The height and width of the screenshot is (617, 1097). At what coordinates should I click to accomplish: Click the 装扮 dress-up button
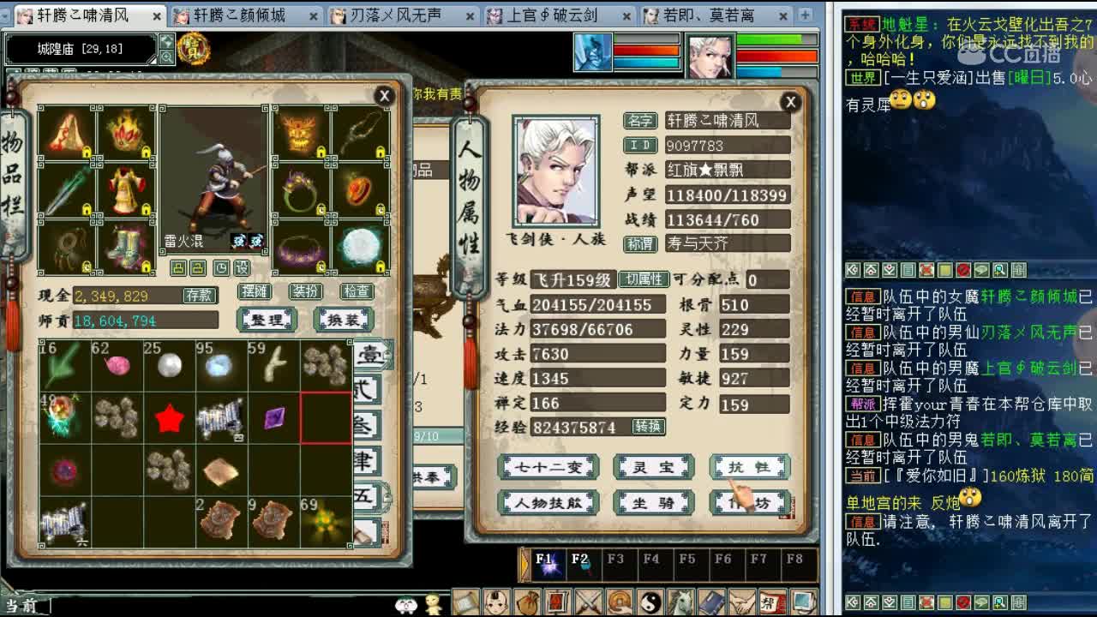click(x=306, y=291)
